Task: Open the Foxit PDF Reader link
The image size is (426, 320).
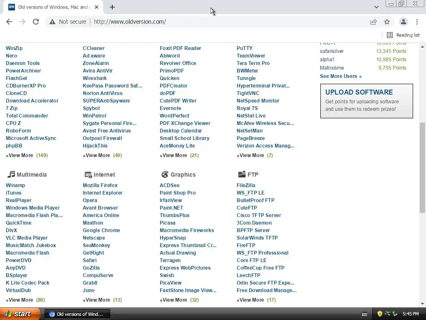Action: tap(181, 48)
